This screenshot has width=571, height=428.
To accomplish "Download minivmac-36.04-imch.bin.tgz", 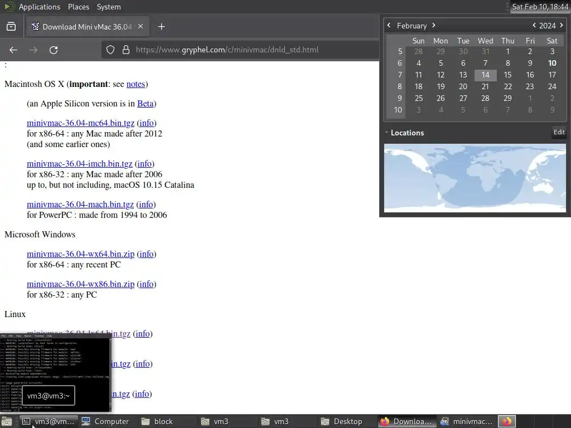I will [x=79, y=164].
